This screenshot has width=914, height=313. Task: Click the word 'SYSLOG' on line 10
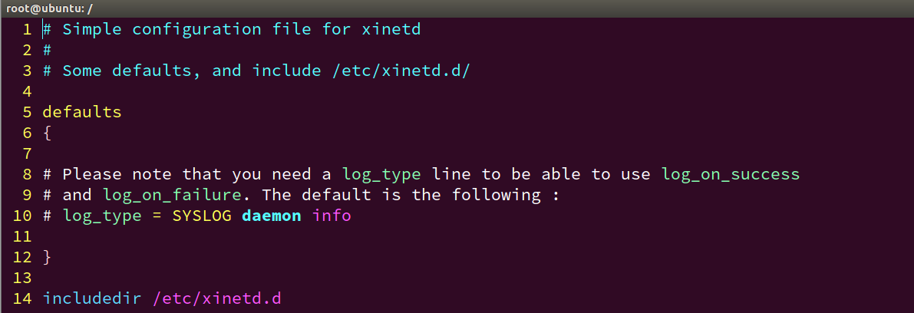click(202, 216)
